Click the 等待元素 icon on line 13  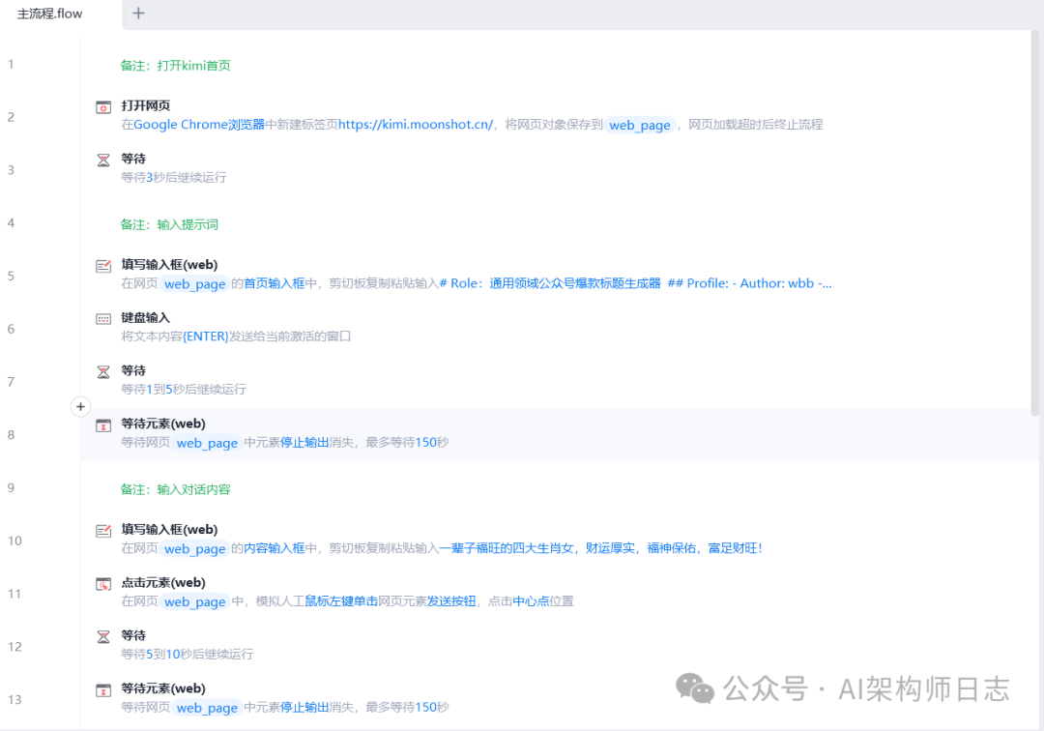[103, 689]
